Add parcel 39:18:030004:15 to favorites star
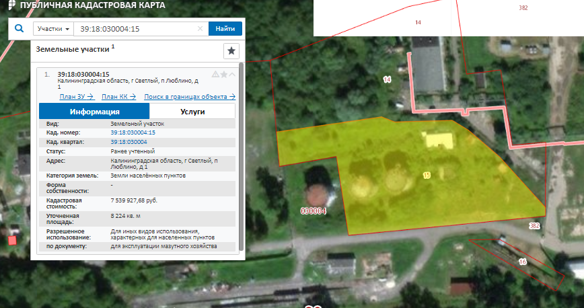The width and height of the screenshot is (584, 308). coord(224,74)
